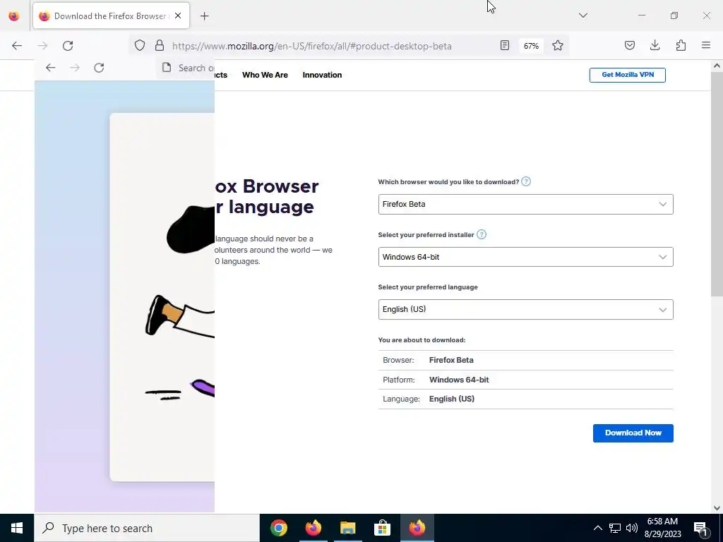Open Microsoft Store from the taskbar
This screenshot has width=723, height=542.
(x=382, y=528)
